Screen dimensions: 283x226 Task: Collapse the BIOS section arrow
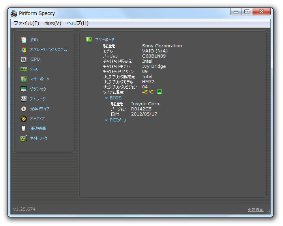(106, 98)
